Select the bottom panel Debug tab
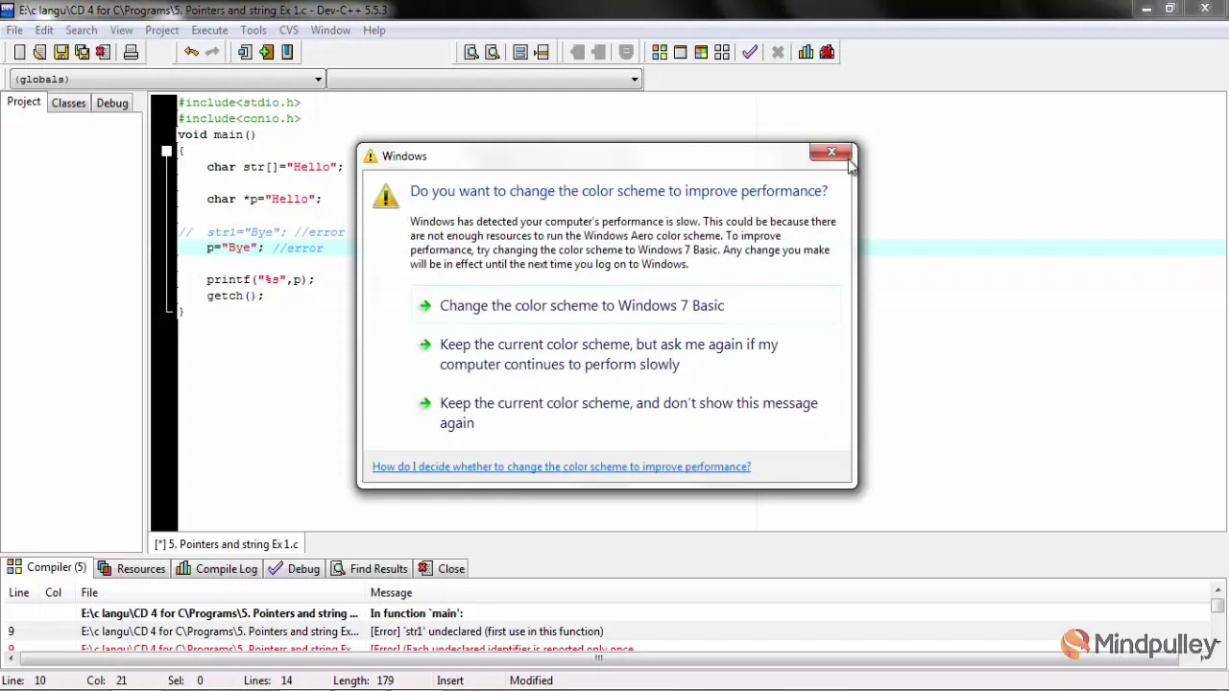1229x691 pixels. [294, 569]
